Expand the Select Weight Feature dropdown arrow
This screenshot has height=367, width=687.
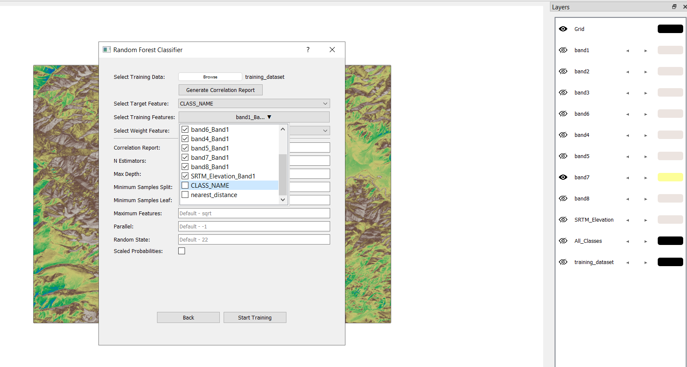325,131
